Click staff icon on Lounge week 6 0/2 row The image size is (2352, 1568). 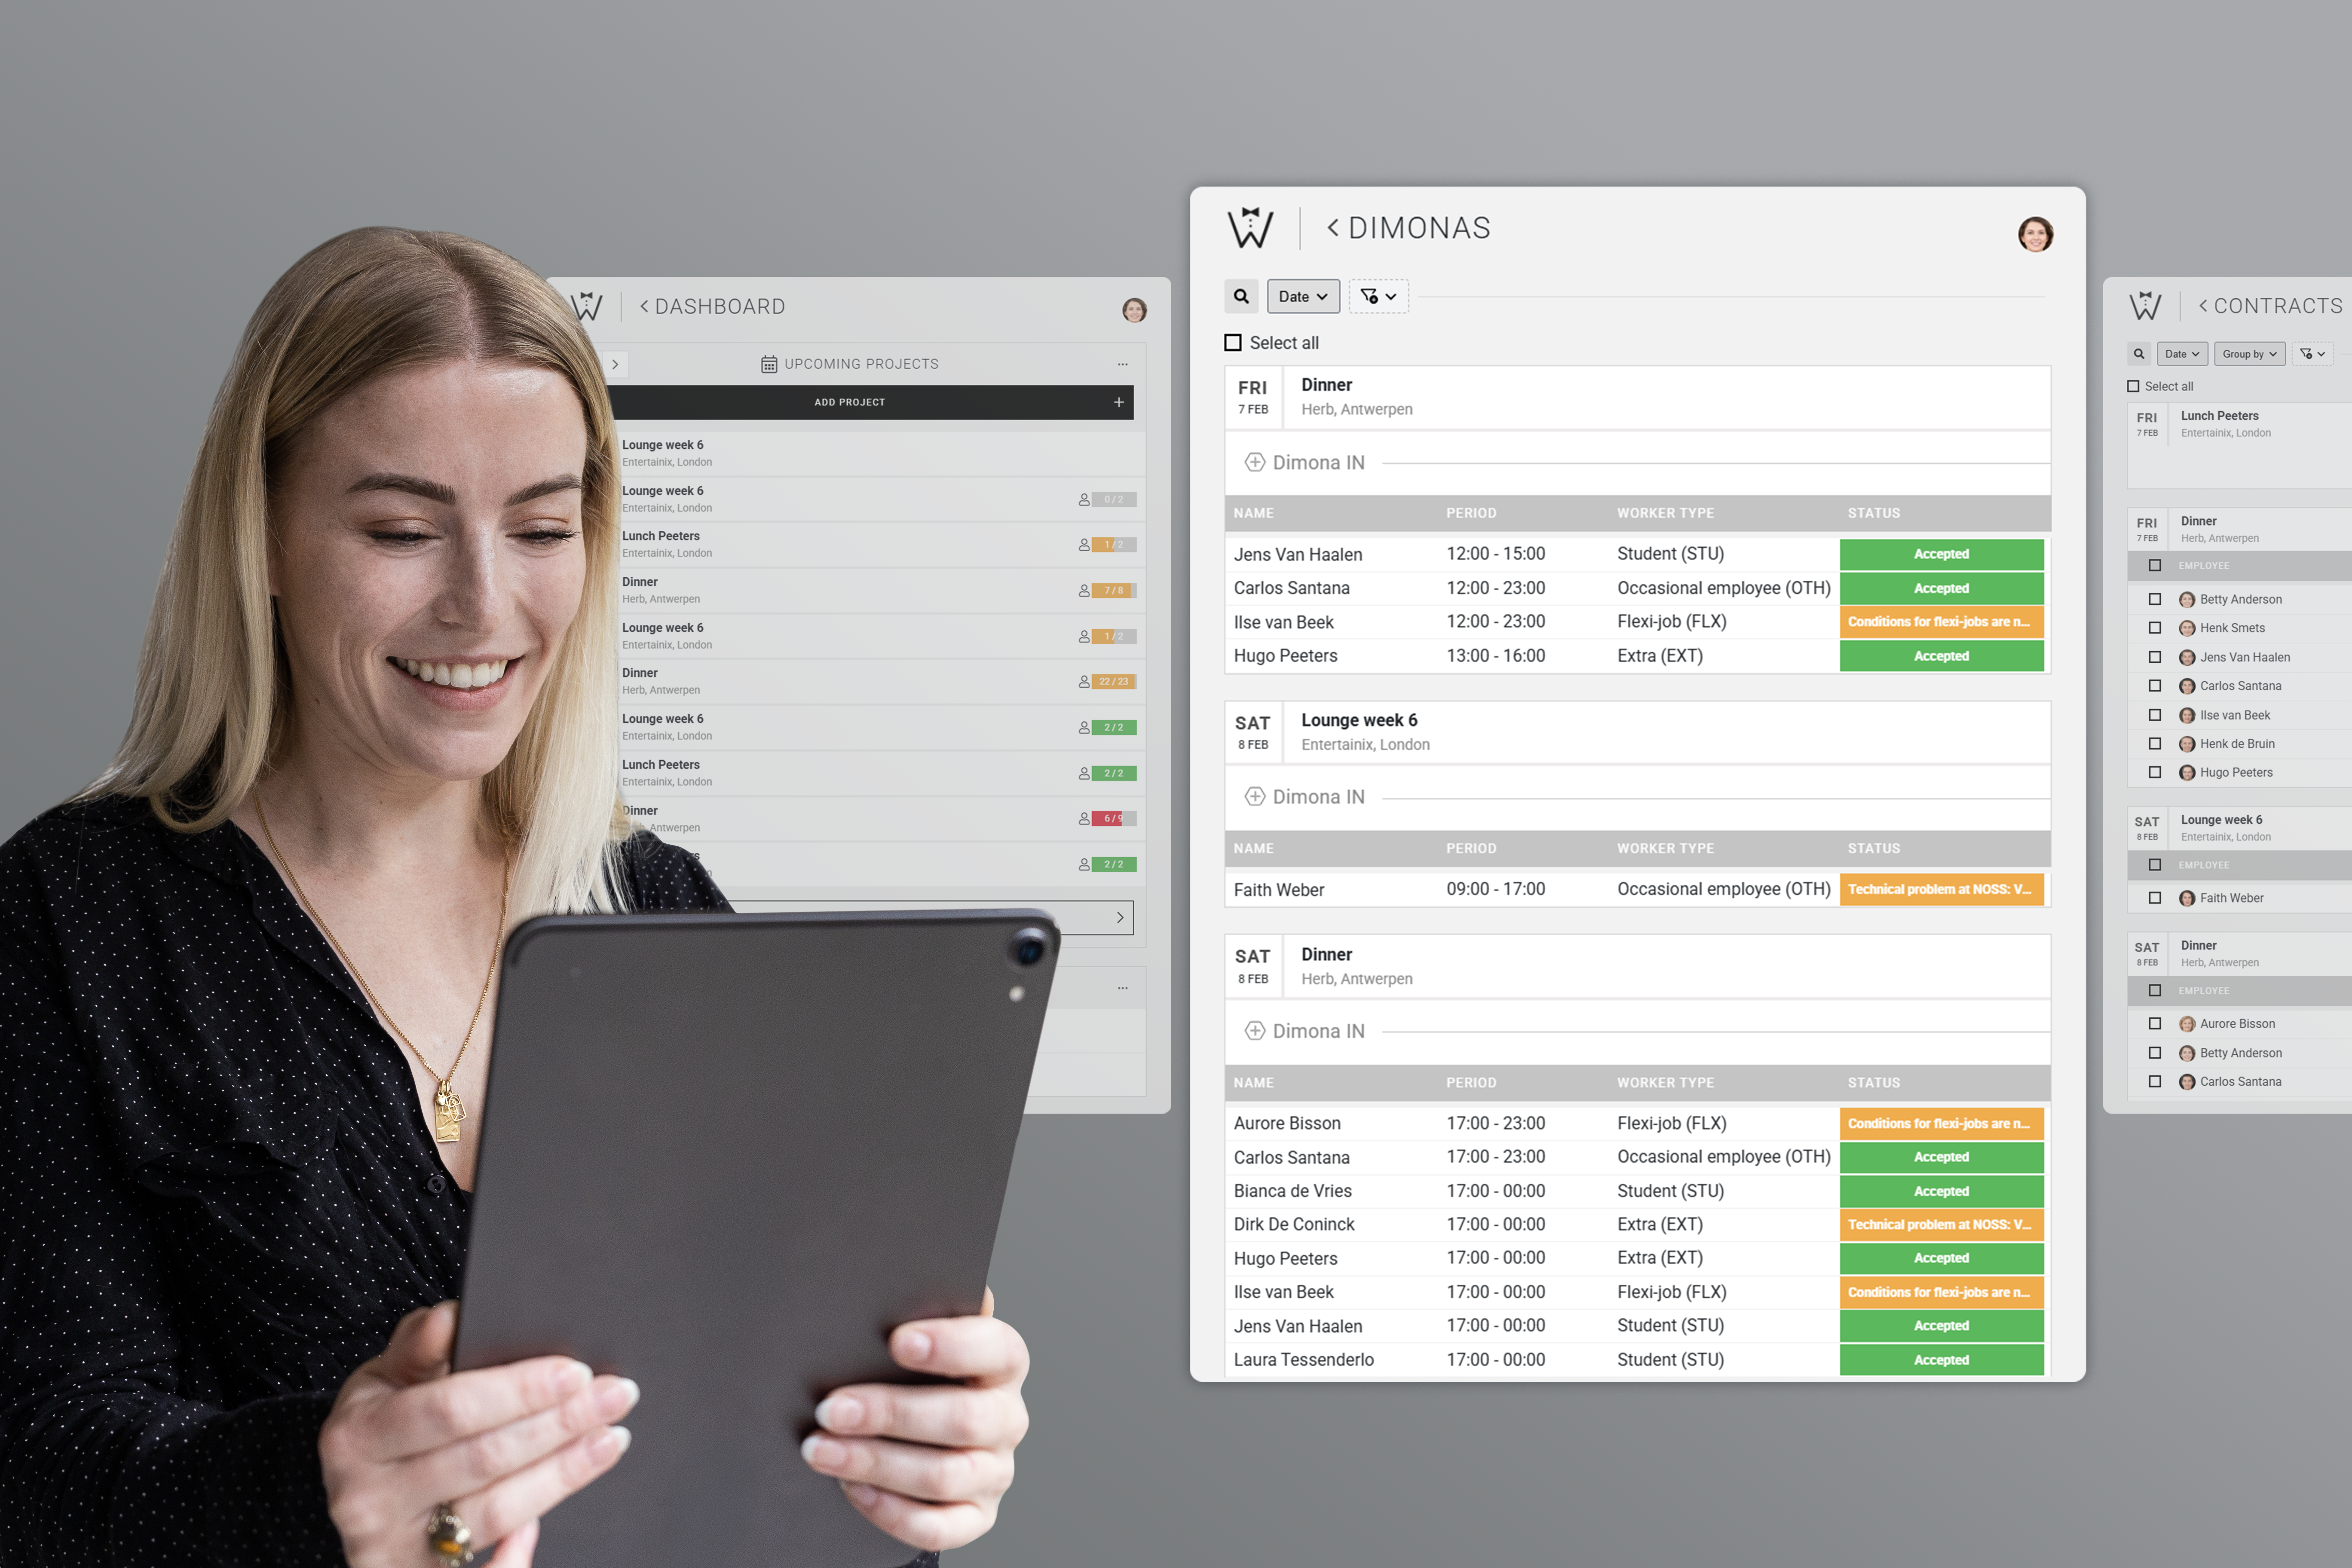tap(1083, 499)
